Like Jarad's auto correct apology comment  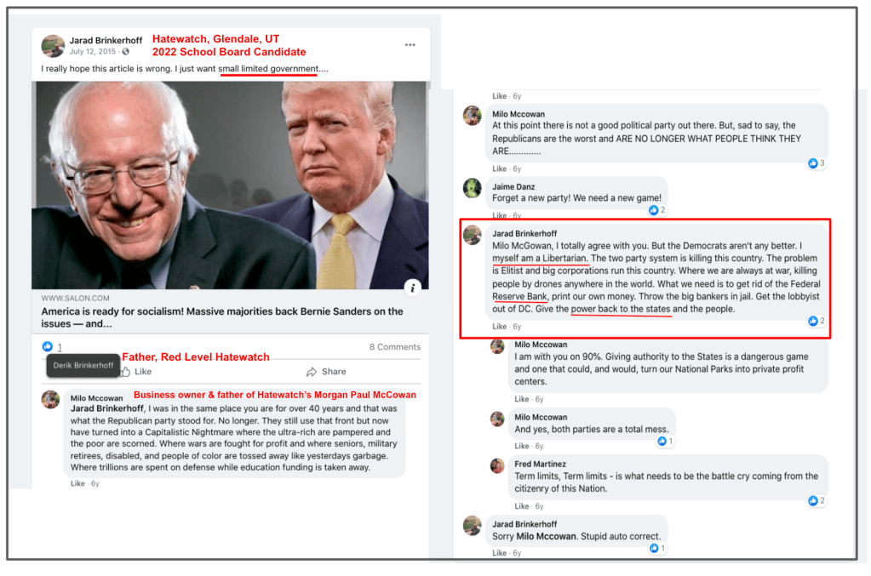(499, 553)
